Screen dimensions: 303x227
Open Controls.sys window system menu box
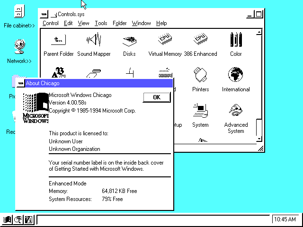44,14
